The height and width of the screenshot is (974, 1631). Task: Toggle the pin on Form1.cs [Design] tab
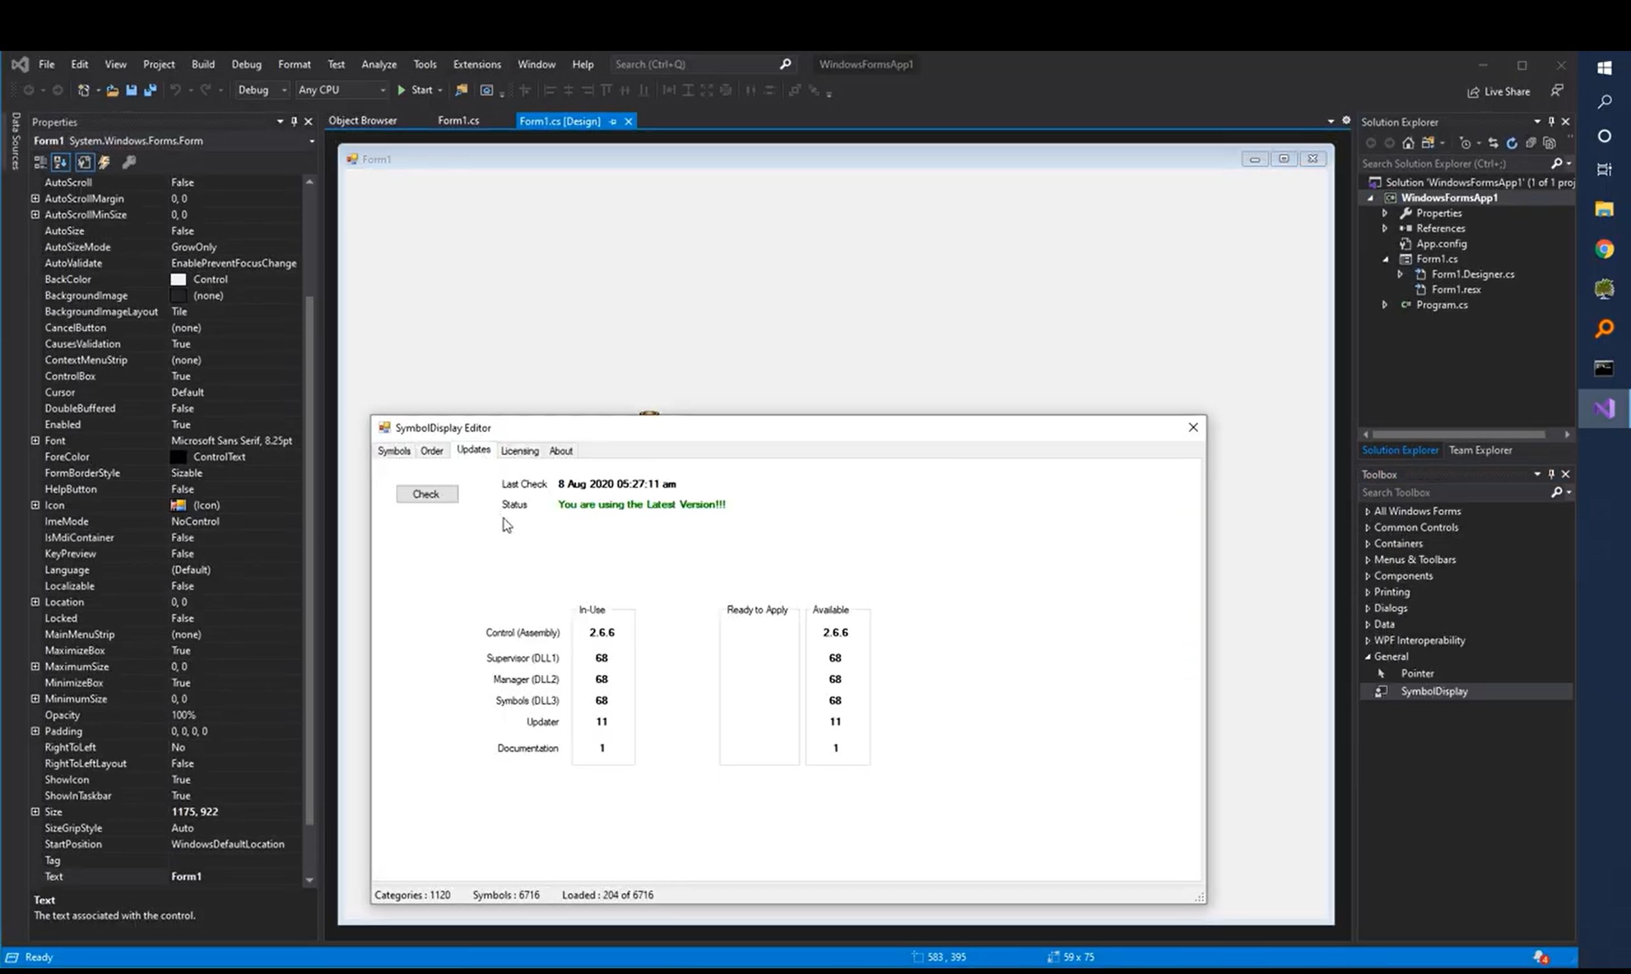[613, 121]
